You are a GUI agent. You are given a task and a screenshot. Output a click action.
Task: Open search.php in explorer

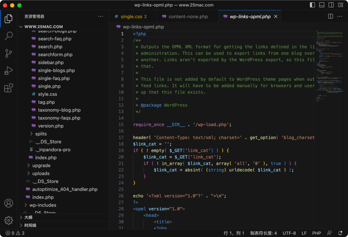50,47
